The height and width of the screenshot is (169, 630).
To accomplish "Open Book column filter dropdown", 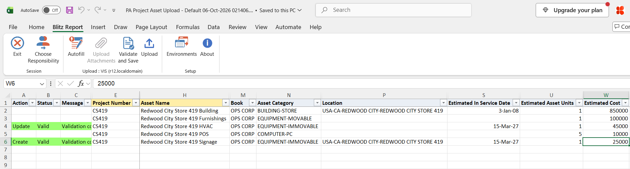I will (x=252, y=103).
